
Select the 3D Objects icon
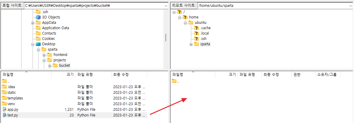pyautogui.click(x=38, y=17)
